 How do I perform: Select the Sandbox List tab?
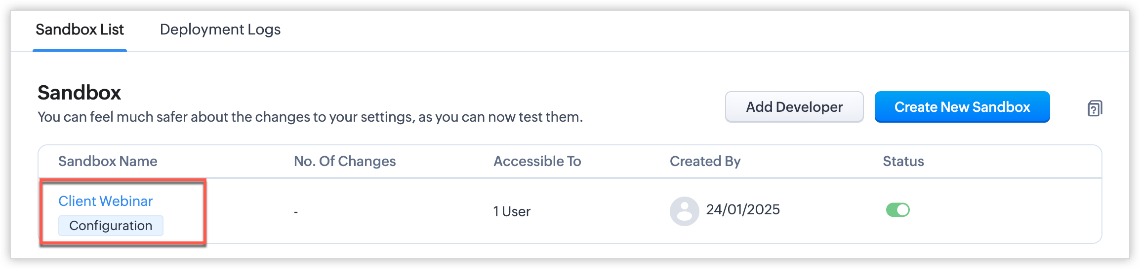pyautogui.click(x=80, y=30)
